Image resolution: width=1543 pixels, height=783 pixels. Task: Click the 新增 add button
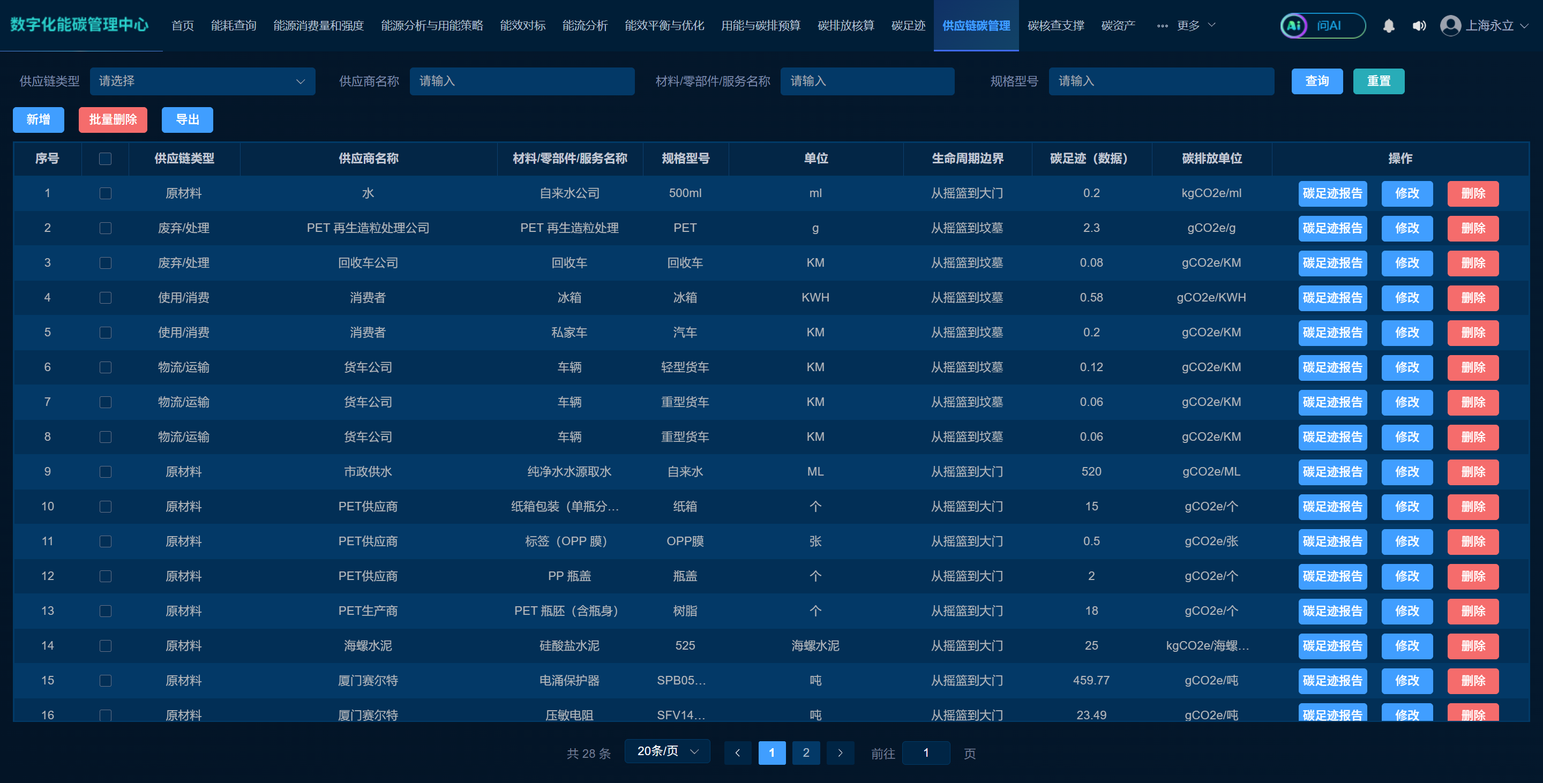pyautogui.click(x=39, y=120)
